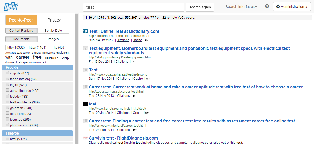Click the gear icon in Administration button
Image resolution: width=314 pixels, height=144 pixels.
[278, 7]
